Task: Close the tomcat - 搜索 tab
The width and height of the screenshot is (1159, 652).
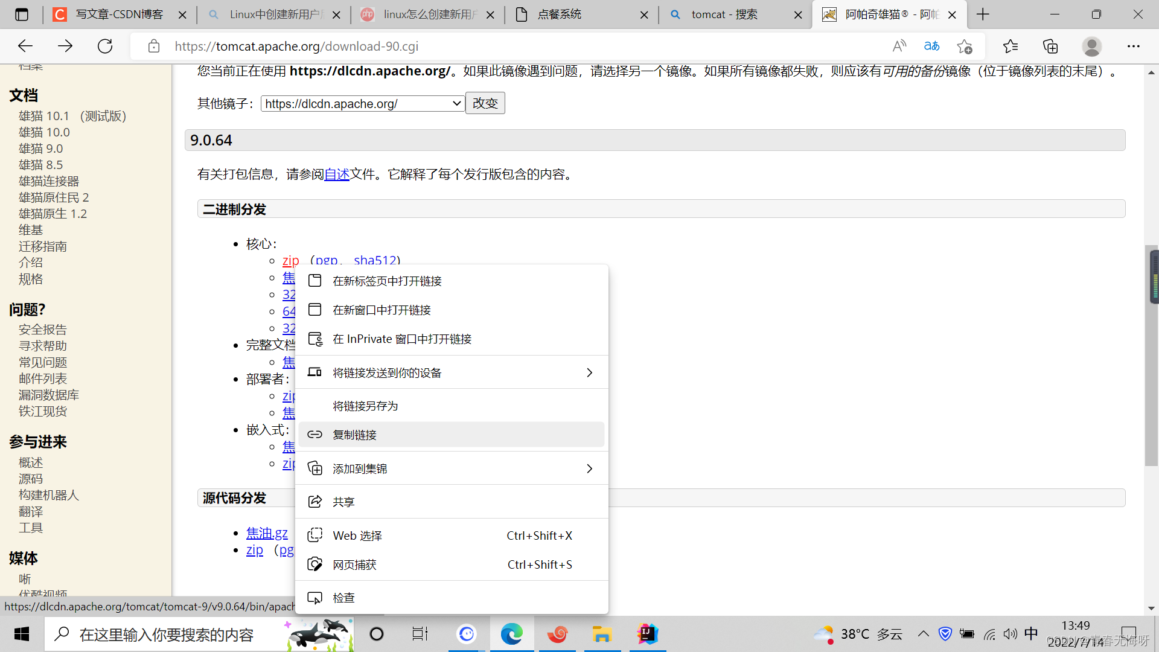Action: click(798, 15)
